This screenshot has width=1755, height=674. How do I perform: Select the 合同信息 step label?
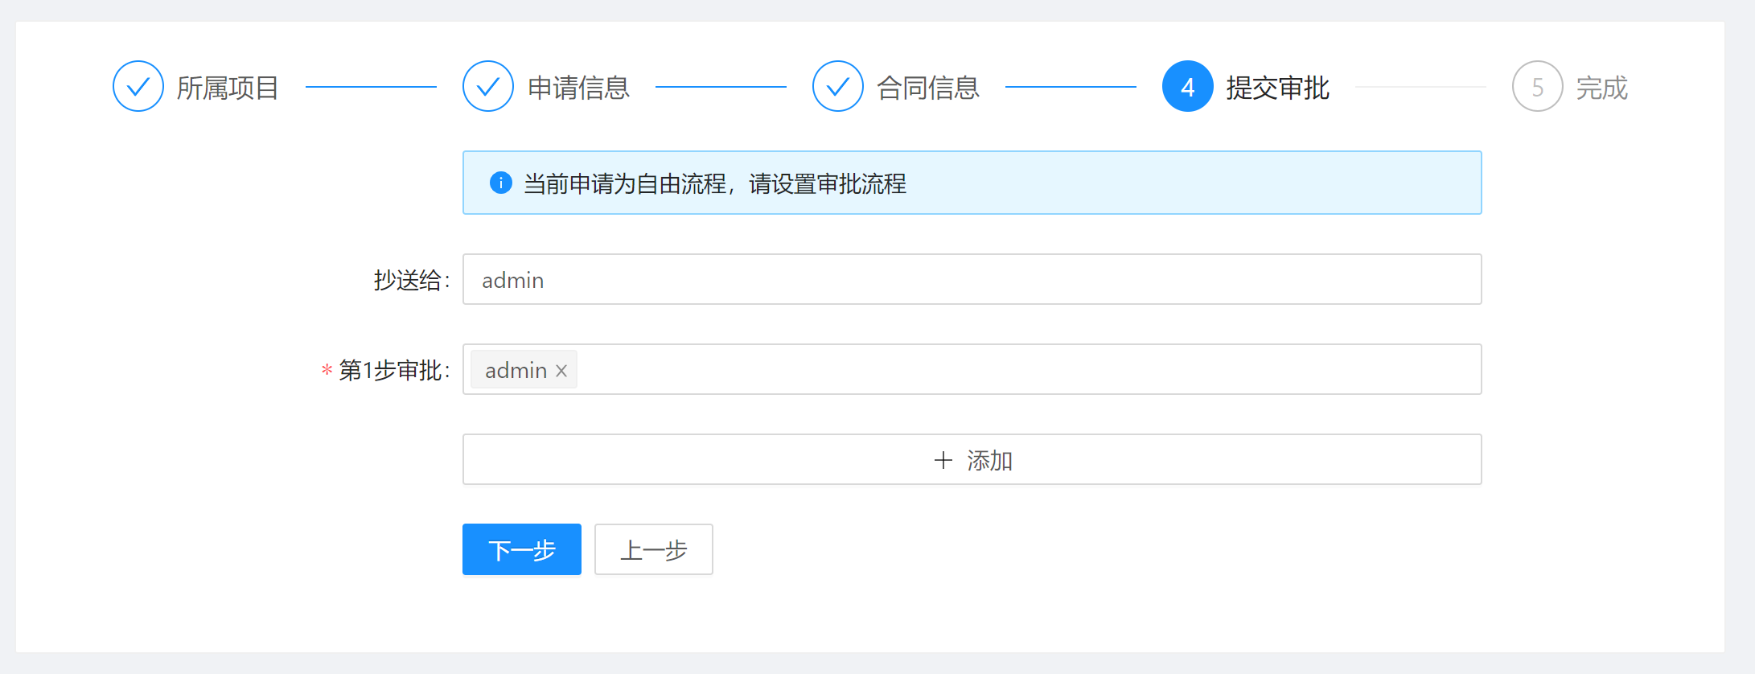(x=928, y=87)
